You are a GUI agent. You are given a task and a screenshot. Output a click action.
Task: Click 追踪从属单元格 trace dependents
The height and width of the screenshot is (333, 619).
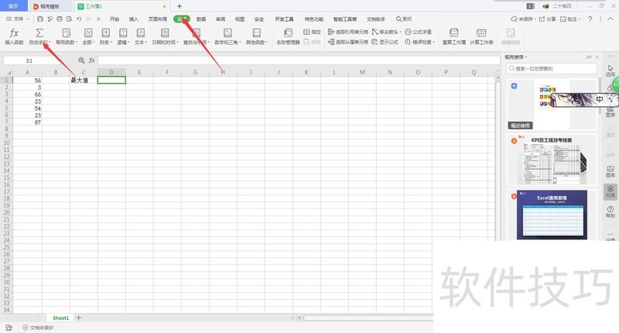click(347, 42)
